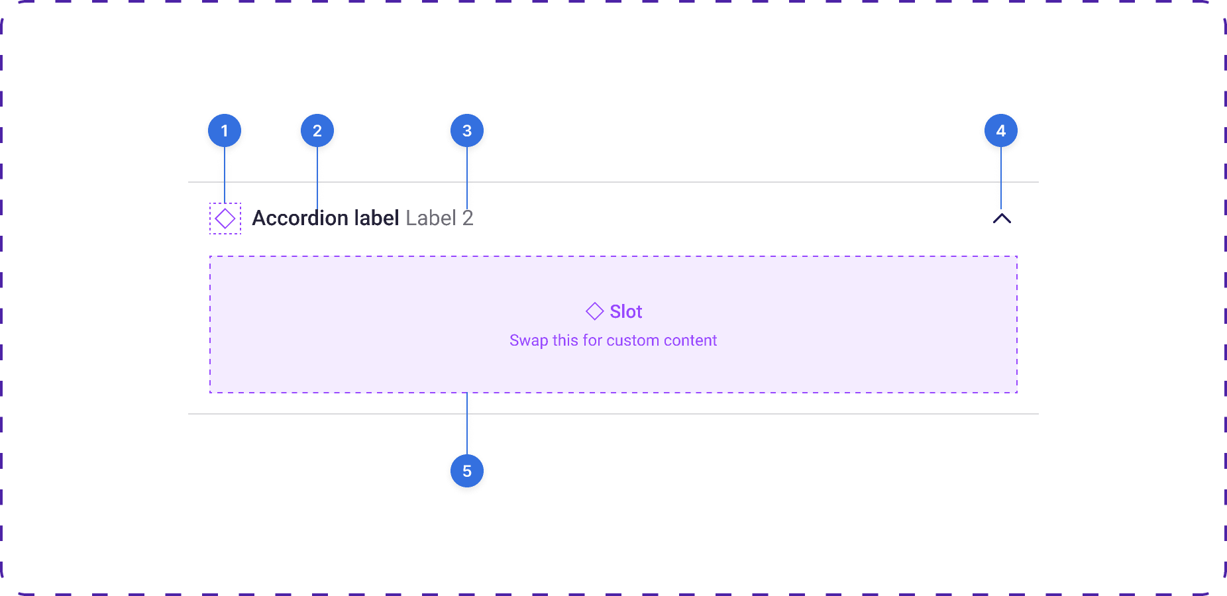Screen dimensions: 1227x596
Task: Select annotation marker number 2
Action: (x=317, y=131)
